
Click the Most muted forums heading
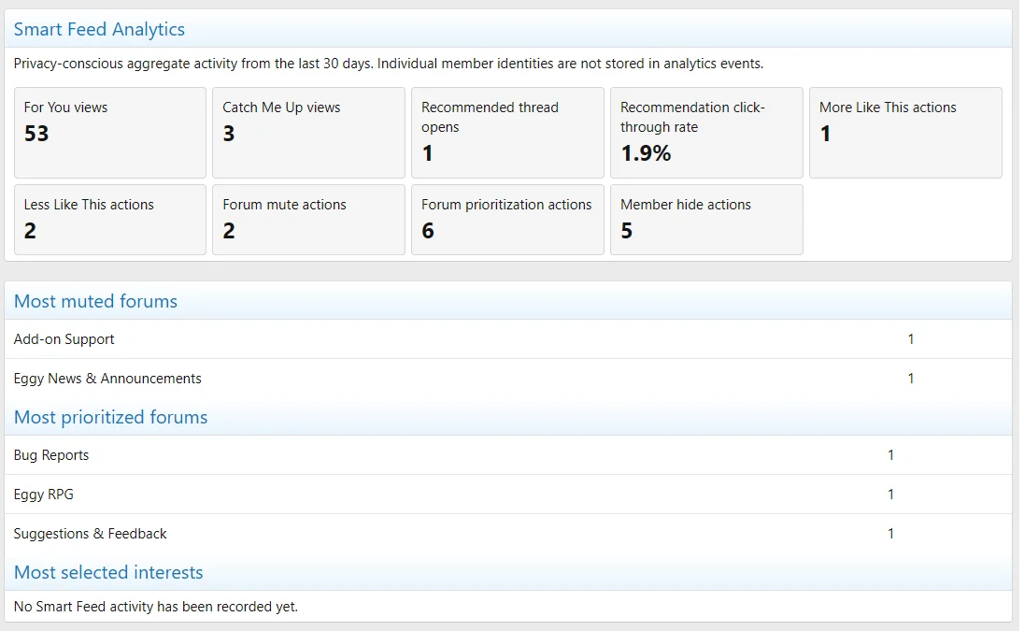[95, 301]
